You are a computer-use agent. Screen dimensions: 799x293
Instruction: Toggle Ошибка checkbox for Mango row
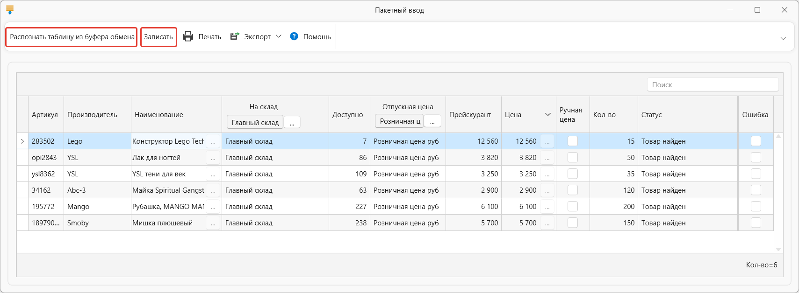(x=756, y=206)
